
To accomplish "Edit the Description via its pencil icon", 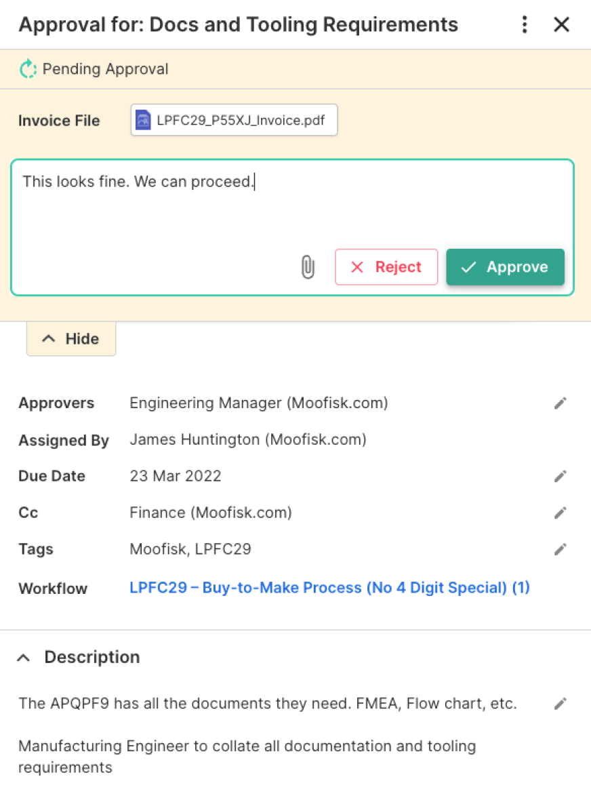I will click(x=561, y=704).
